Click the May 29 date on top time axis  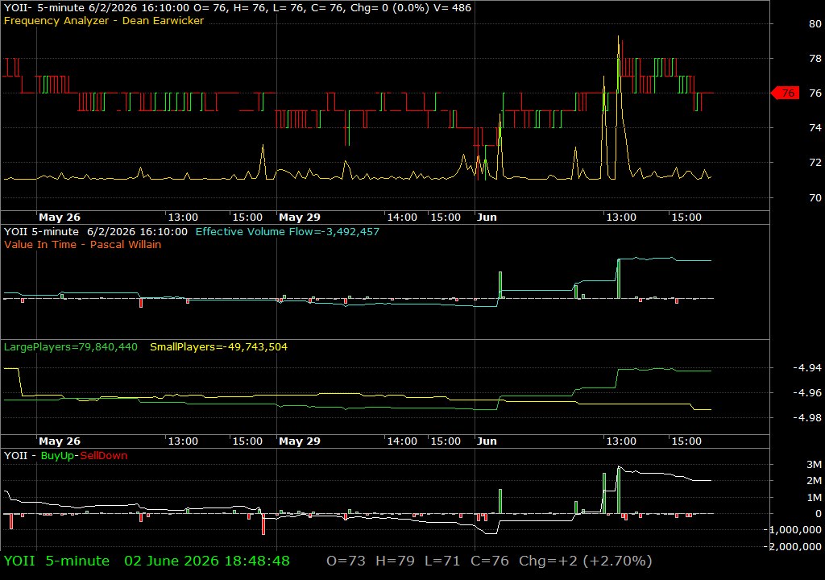(x=300, y=217)
